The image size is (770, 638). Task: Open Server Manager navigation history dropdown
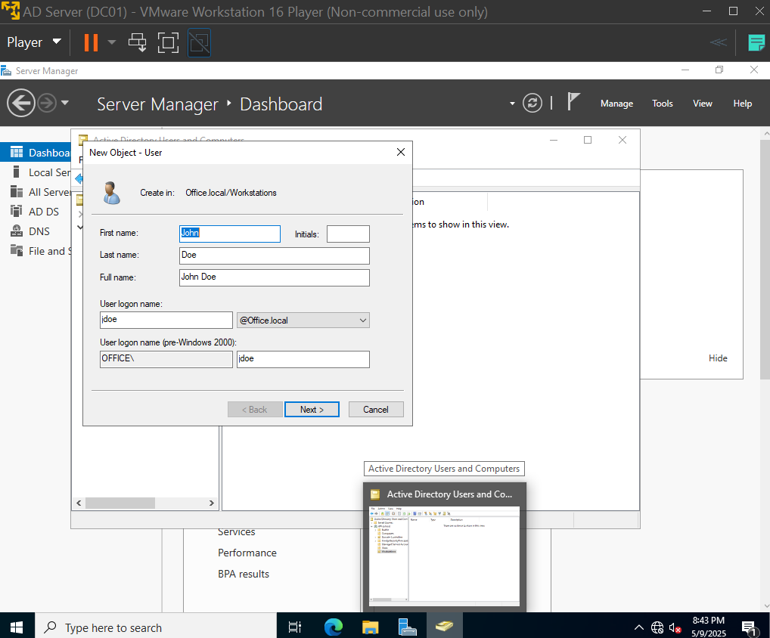coord(65,103)
